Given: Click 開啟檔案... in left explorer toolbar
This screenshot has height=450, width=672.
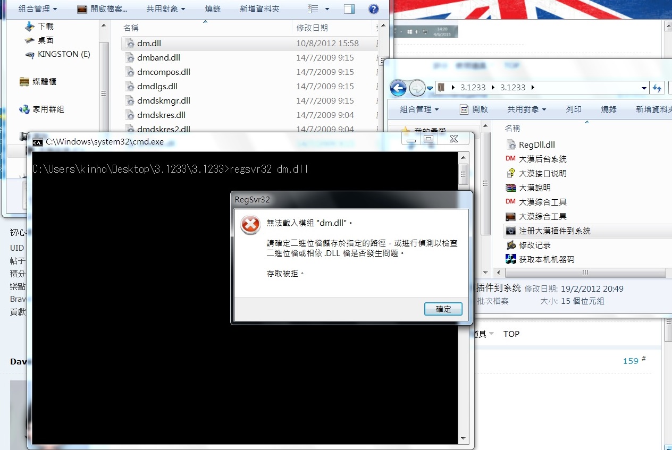Looking at the screenshot, I should click(102, 9).
